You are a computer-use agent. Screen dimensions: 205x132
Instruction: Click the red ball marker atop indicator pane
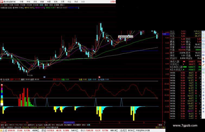click(x=2, y=85)
